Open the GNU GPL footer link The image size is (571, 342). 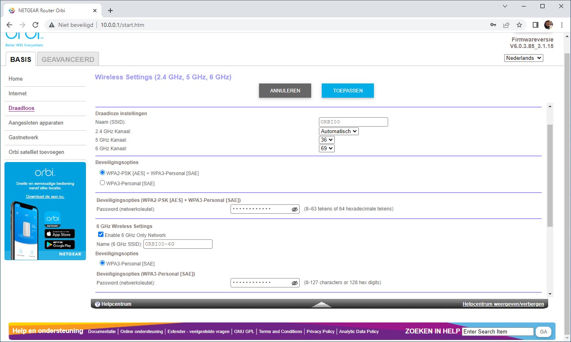tap(244, 331)
